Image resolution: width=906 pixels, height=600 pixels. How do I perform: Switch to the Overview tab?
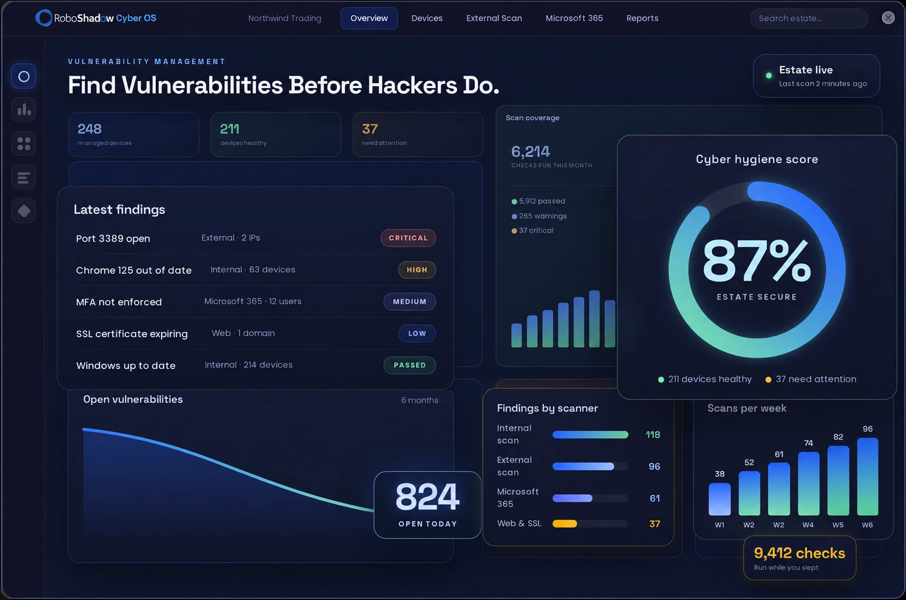pyautogui.click(x=369, y=18)
